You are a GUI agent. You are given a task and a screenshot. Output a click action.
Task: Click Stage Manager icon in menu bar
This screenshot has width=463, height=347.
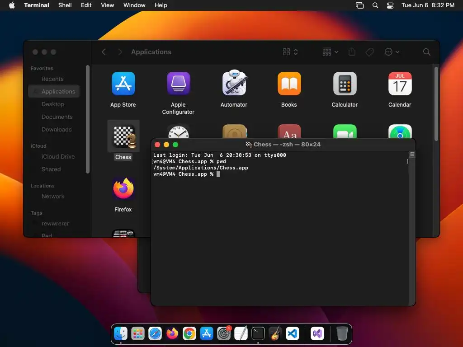tap(359, 5)
